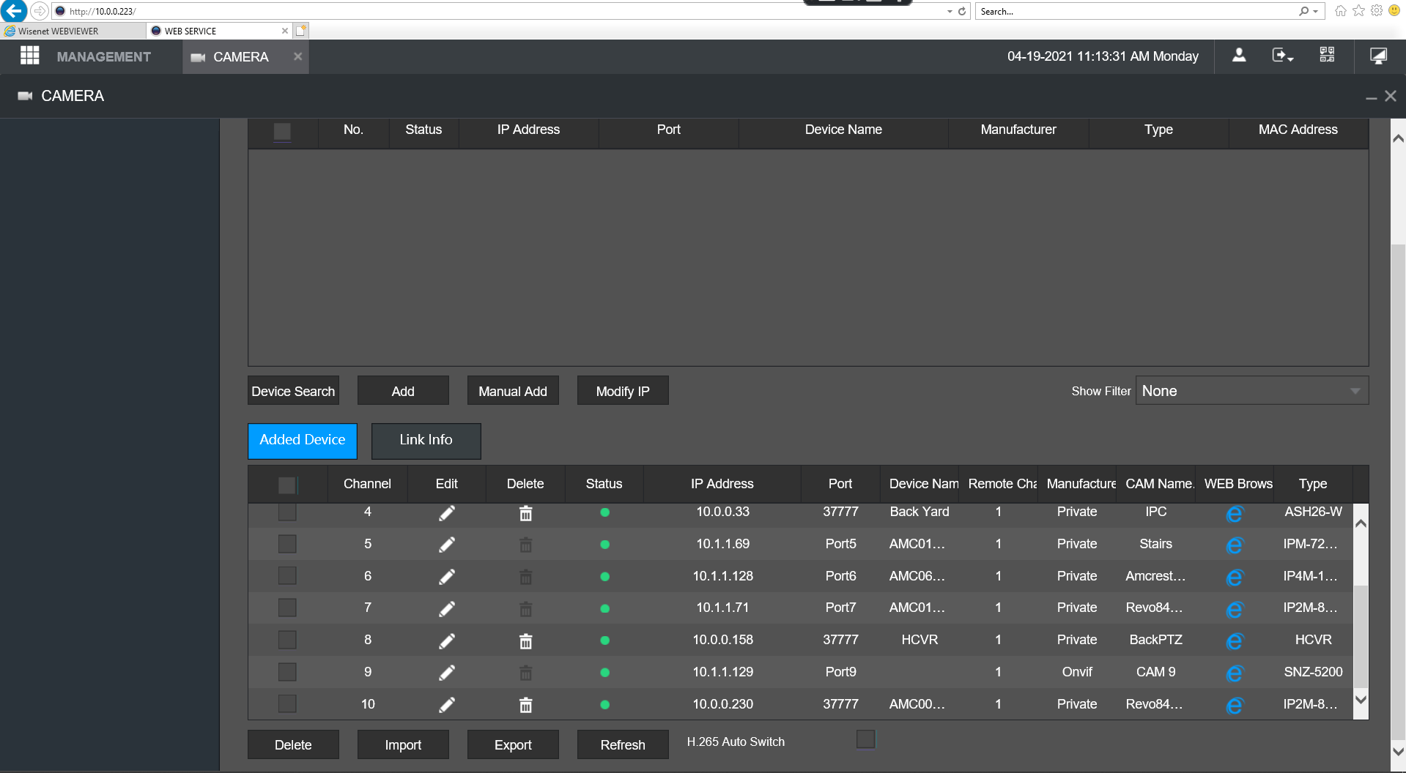The height and width of the screenshot is (773, 1406).
Task: Open the Show Filter dropdown
Action: 1251,391
